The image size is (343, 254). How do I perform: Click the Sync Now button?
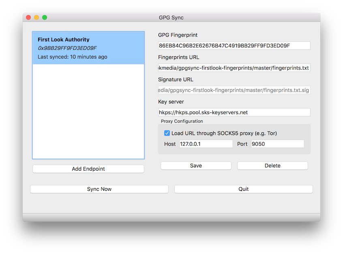tap(99, 189)
